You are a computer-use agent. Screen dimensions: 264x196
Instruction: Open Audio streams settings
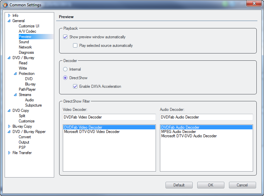coord(29,100)
